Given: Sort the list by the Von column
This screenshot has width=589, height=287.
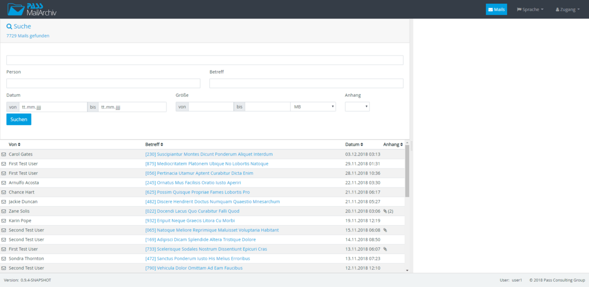Looking at the screenshot, I should (14, 144).
